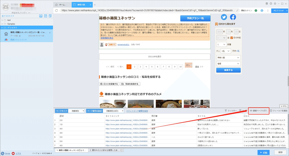The image size is (289, 156).
Task: Click the 高速スクレイピング speed icon
Action: point(6,40)
